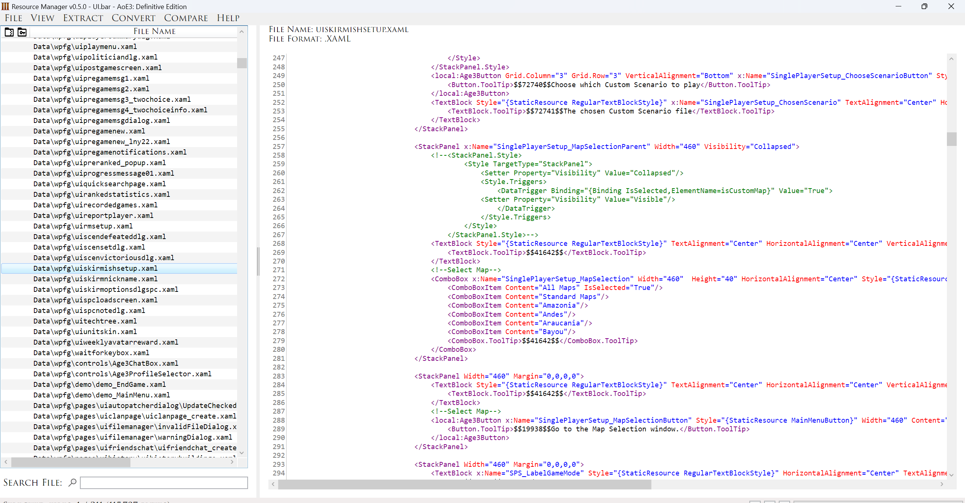This screenshot has height=503, width=965.
Task: Sort by the File Name column header
Action: coord(155,31)
